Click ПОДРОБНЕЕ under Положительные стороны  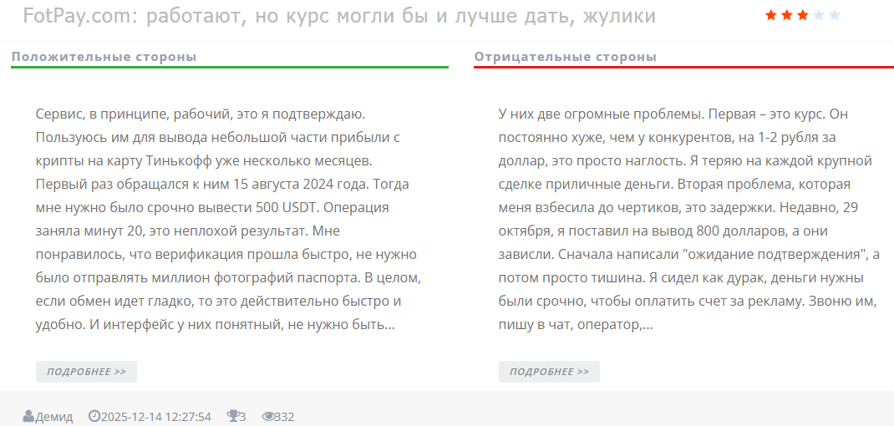click(x=86, y=372)
